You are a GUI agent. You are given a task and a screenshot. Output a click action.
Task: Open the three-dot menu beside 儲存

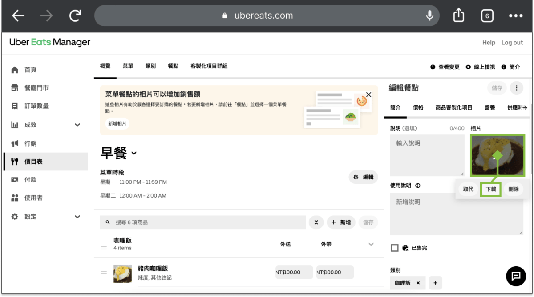516,87
